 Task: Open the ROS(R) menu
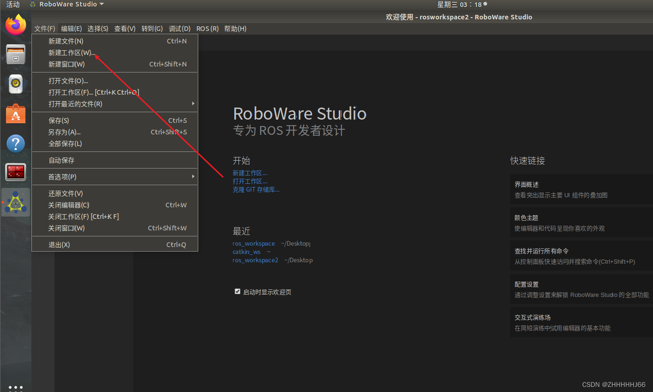point(207,29)
